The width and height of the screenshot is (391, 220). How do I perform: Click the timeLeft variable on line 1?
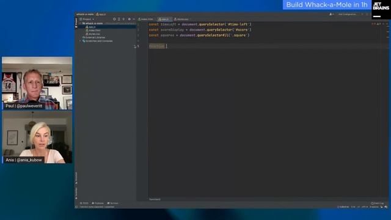169,24
